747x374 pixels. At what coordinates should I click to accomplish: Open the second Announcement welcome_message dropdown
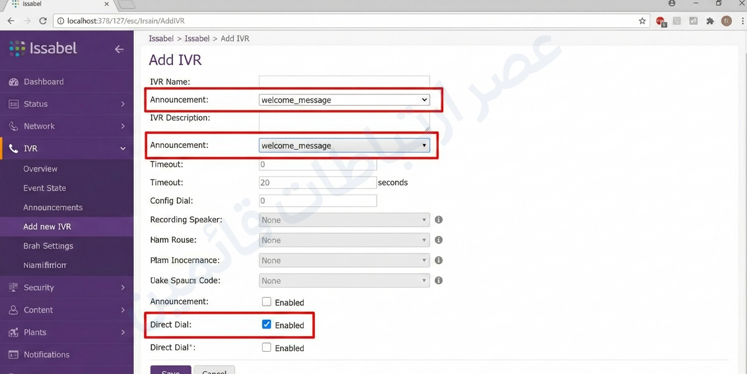(344, 145)
